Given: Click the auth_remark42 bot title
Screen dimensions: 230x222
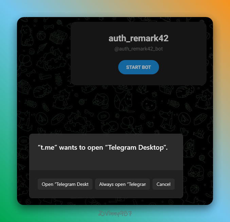Looking at the screenshot, I should (138, 38).
